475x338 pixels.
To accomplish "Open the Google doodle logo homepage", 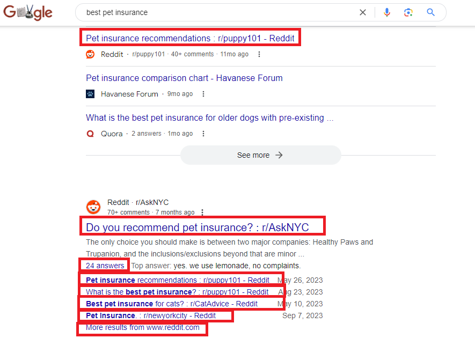I will click(28, 12).
